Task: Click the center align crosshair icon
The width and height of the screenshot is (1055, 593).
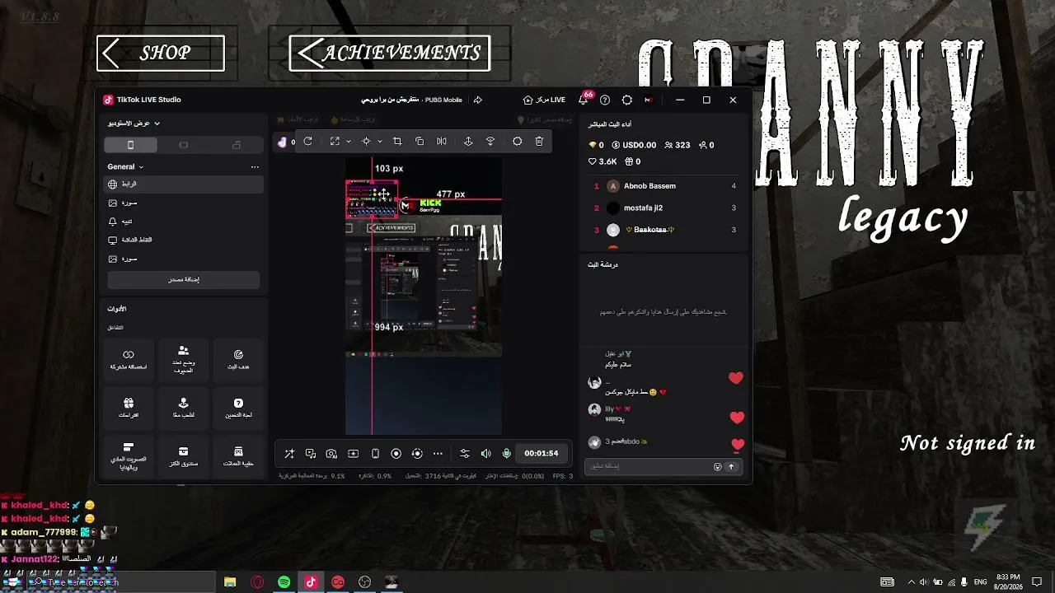Action: [x=366, y=142]
